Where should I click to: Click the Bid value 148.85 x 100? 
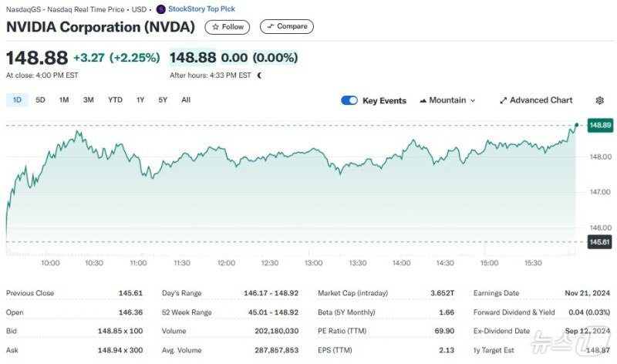click(x=120, y=331)
